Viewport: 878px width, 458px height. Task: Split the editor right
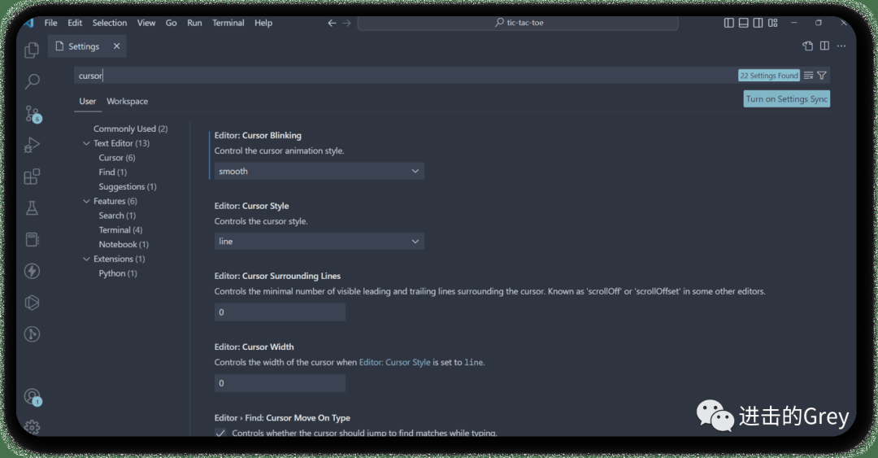(824, 46)
